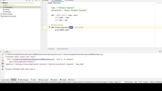This screenshot has width=162, height=91.
Task: Click 'Senior Software Engineer' string in code
Action: 75,10
